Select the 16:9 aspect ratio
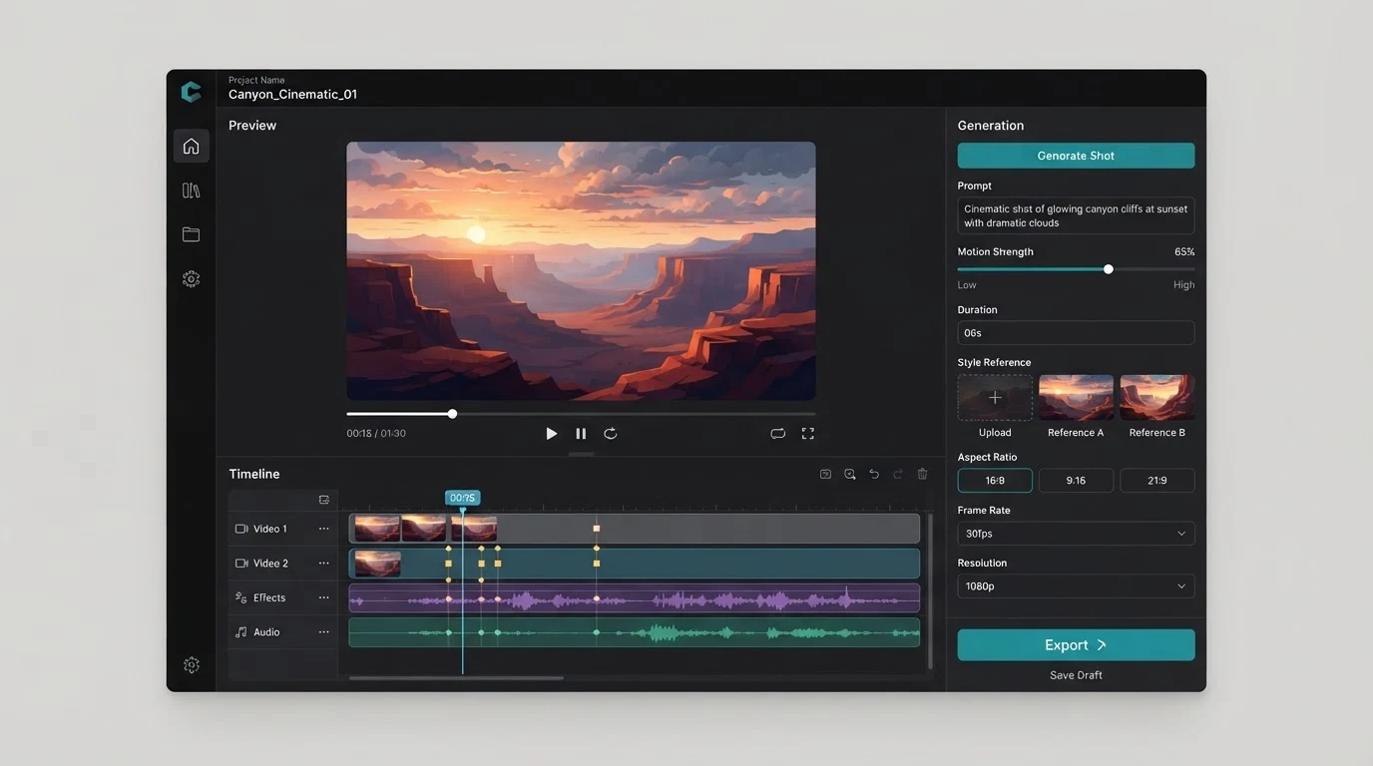 pos(995,481)
